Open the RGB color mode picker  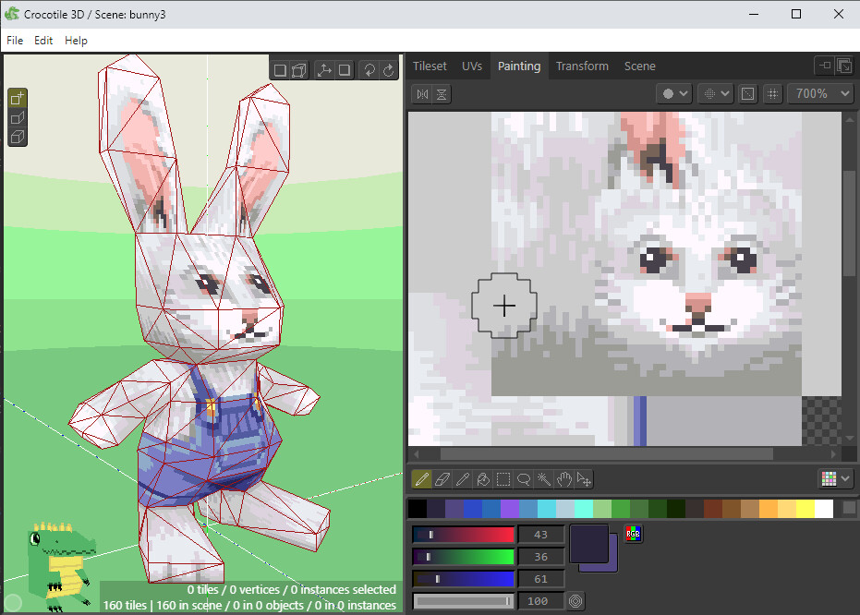point(633,534)
